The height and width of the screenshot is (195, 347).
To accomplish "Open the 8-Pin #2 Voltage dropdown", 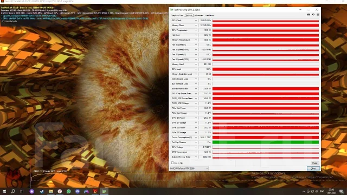I will point(196,132).
